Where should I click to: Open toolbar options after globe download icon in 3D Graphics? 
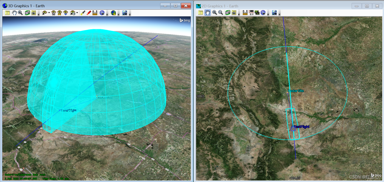click(130, 14)
